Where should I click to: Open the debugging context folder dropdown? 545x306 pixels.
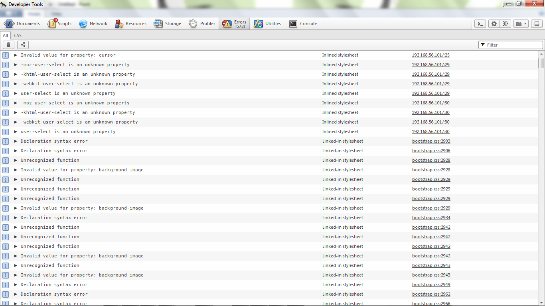click(x=521, y=24)
